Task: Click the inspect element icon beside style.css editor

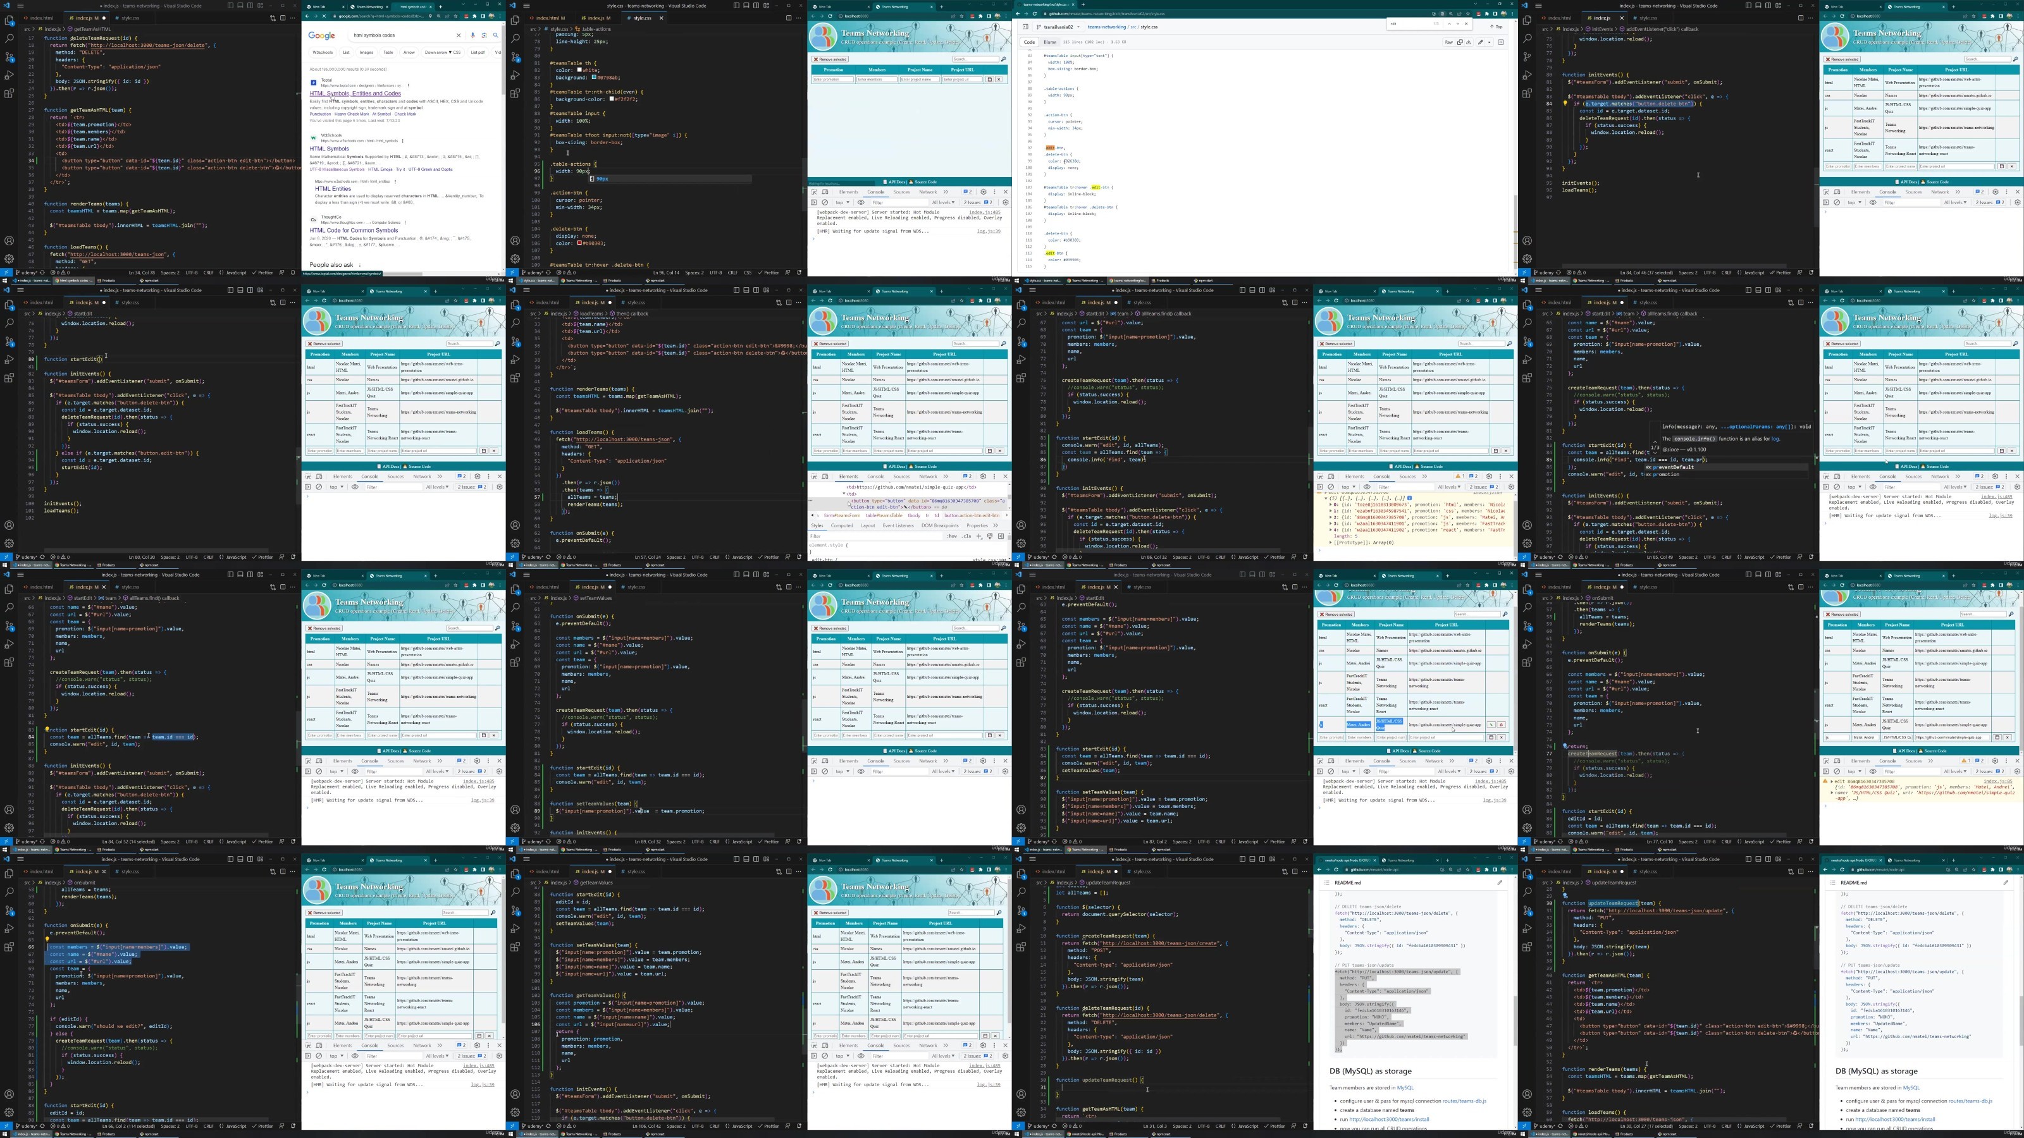Action: click(x=814, y=192)
